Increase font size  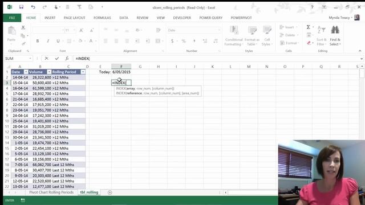(81, 30)
